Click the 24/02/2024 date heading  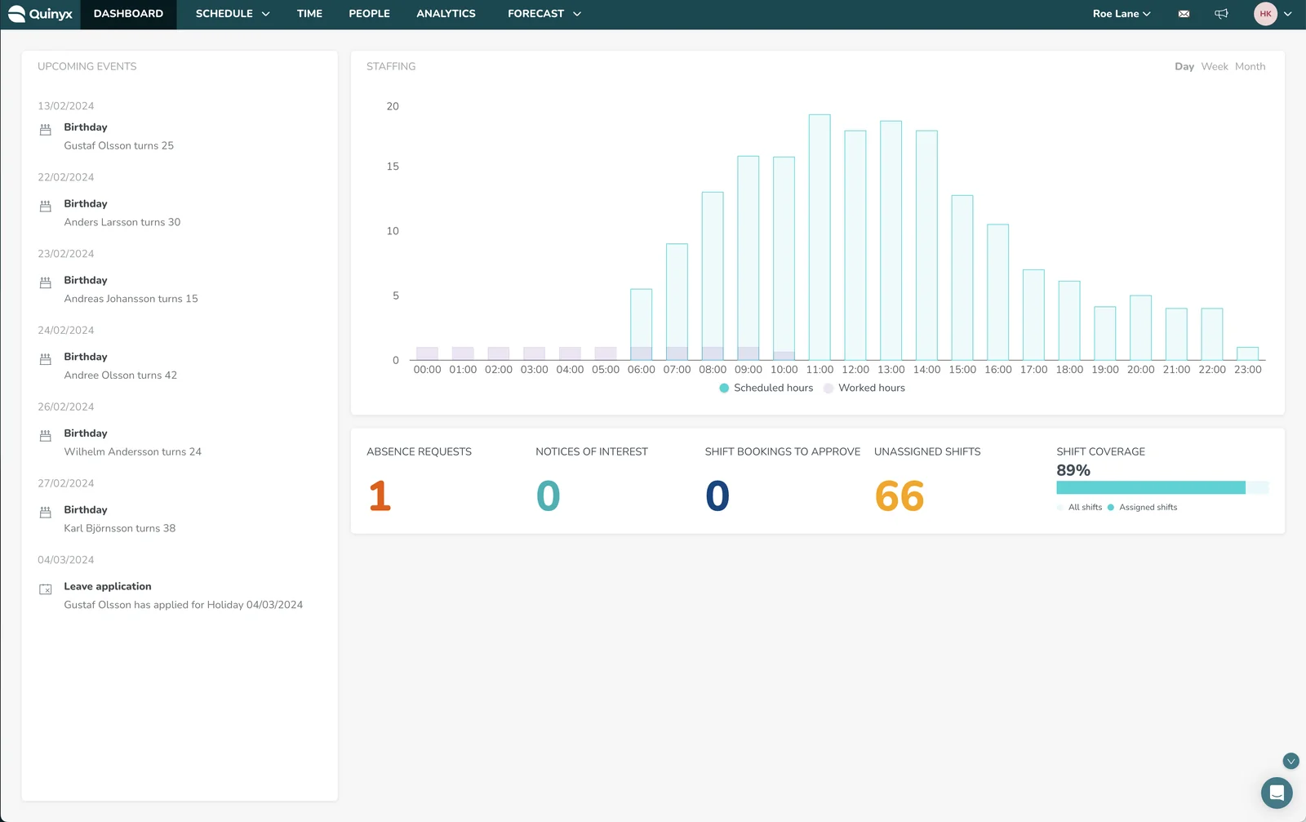pos(66,331)
